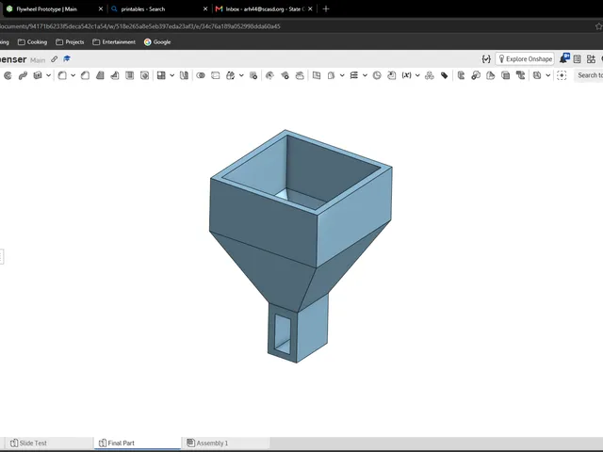Select the Chamfer tool
Screen dimensions: 603x452
(x=85, y=75)
